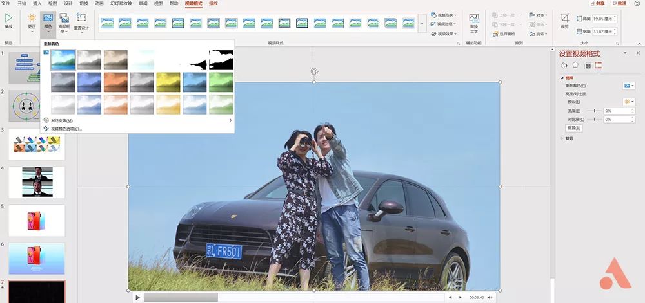Click the 重置 (Reset) button in pane
Screen dimensions: 645x303
tap(574, 128)
